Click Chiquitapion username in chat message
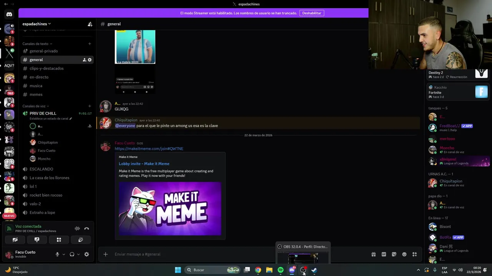This screenshot has height=276, width=492. point(126,120)
